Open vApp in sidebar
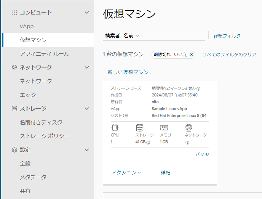Image resolution: width=262 pixels, height=199 pixels. [x=27, y=26]
